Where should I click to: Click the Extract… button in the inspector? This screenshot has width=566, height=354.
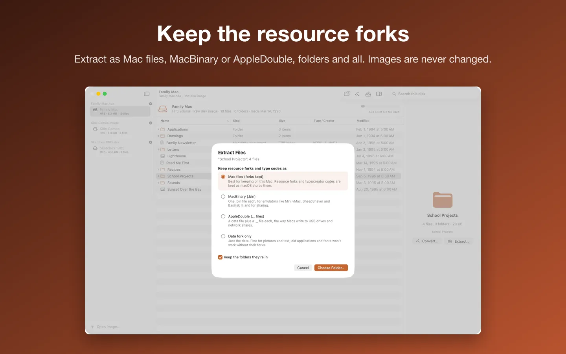[x=459, y=241]
